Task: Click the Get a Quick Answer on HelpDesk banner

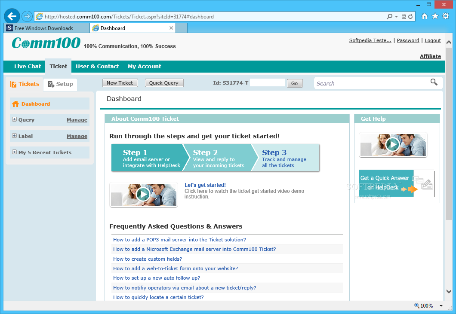Action: click(x=396, y=183)
